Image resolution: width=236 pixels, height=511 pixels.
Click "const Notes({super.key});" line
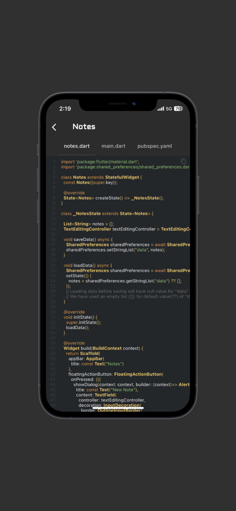[x=90, y=183]
